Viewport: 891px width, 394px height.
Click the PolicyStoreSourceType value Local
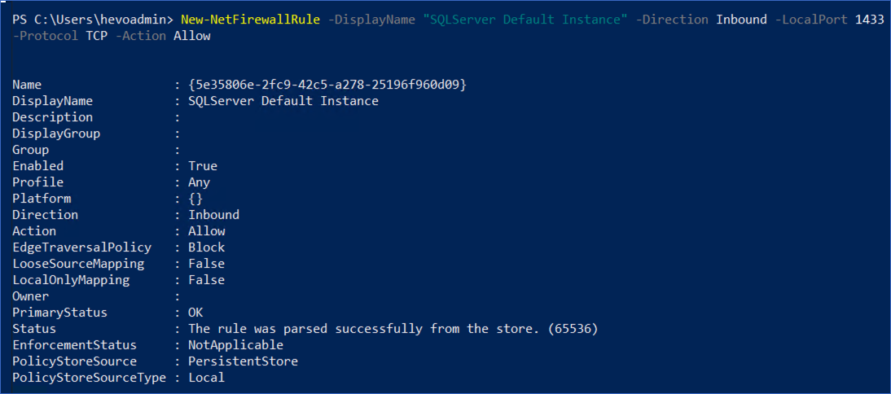206,378
